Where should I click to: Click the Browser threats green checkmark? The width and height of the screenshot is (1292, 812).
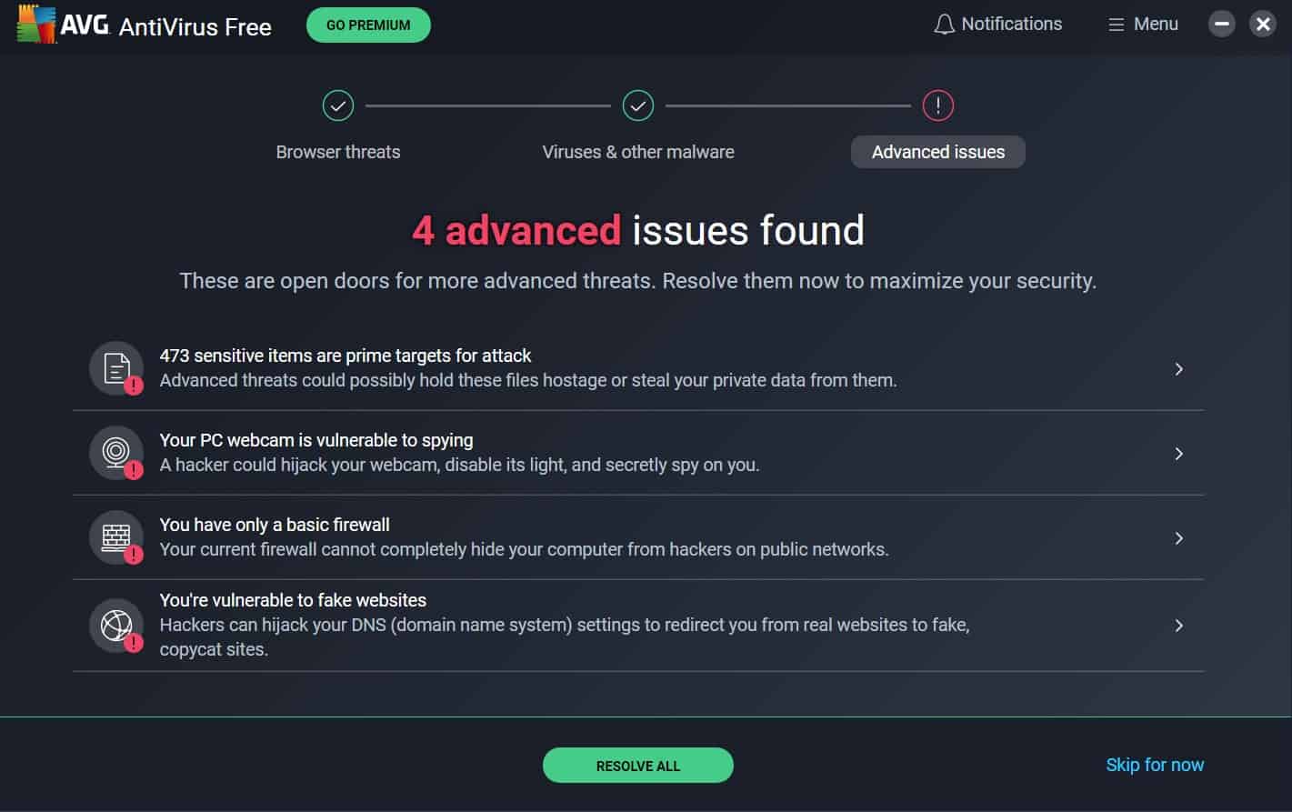tap(337, 105)
